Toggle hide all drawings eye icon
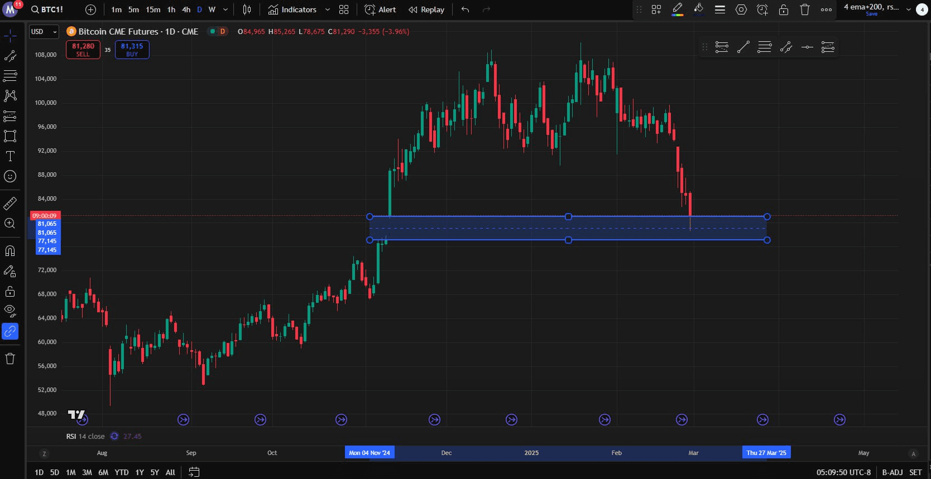931x479 pixels. 10,311
